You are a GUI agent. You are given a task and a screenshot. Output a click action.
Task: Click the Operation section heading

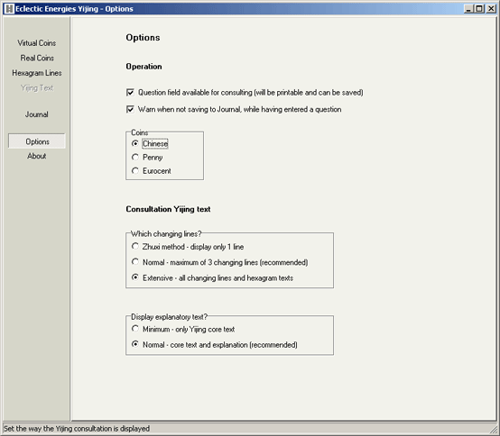[x=144, y=67]
